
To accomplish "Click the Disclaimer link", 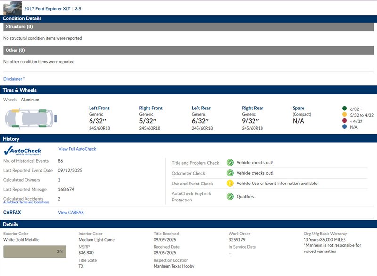I will tap(14, 79).
